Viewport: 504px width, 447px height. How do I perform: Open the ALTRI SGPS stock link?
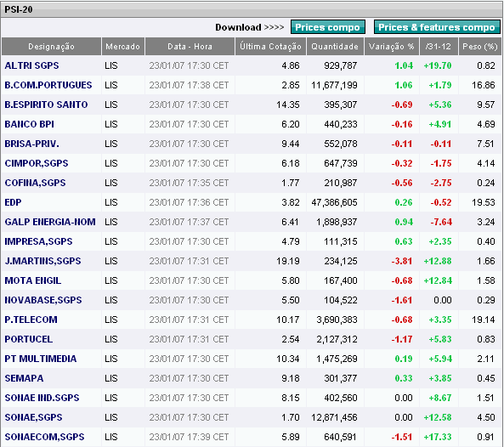tap(31, 65)
